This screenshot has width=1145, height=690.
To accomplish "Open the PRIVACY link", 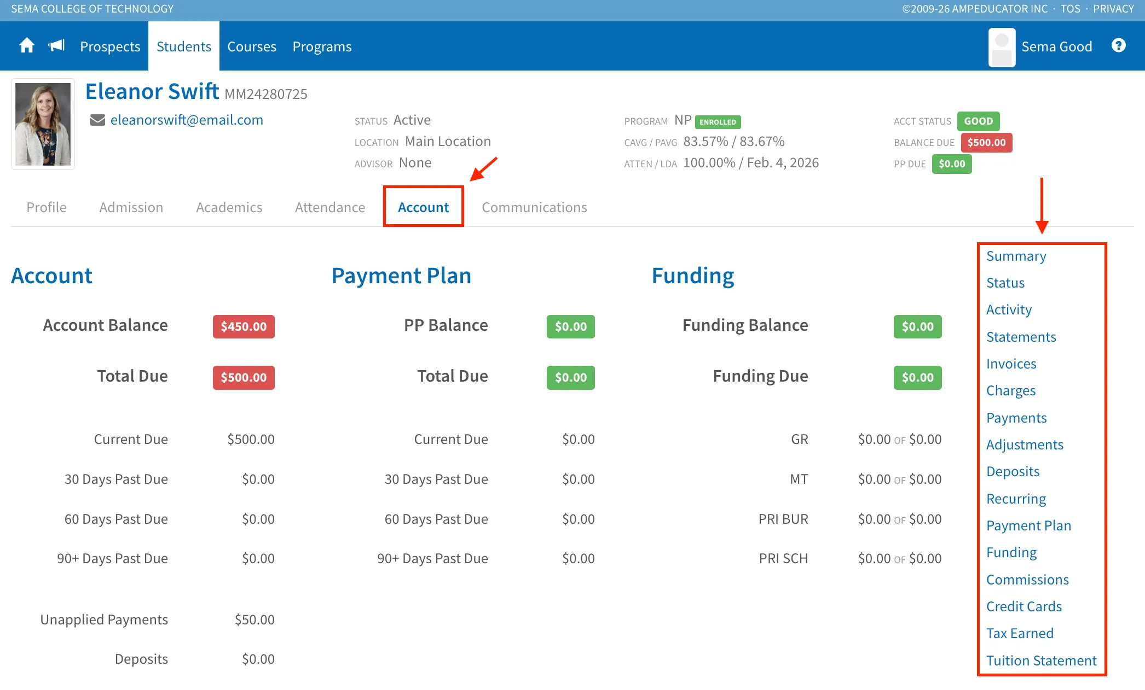I will tap(1113, 9).
